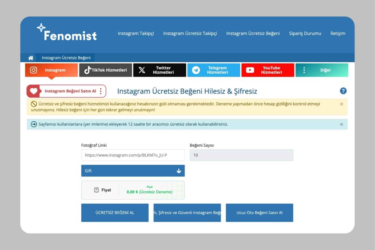Click the down arrow on Gift dropdown
This screenshot has width=375, height=250.
point(179,171)
